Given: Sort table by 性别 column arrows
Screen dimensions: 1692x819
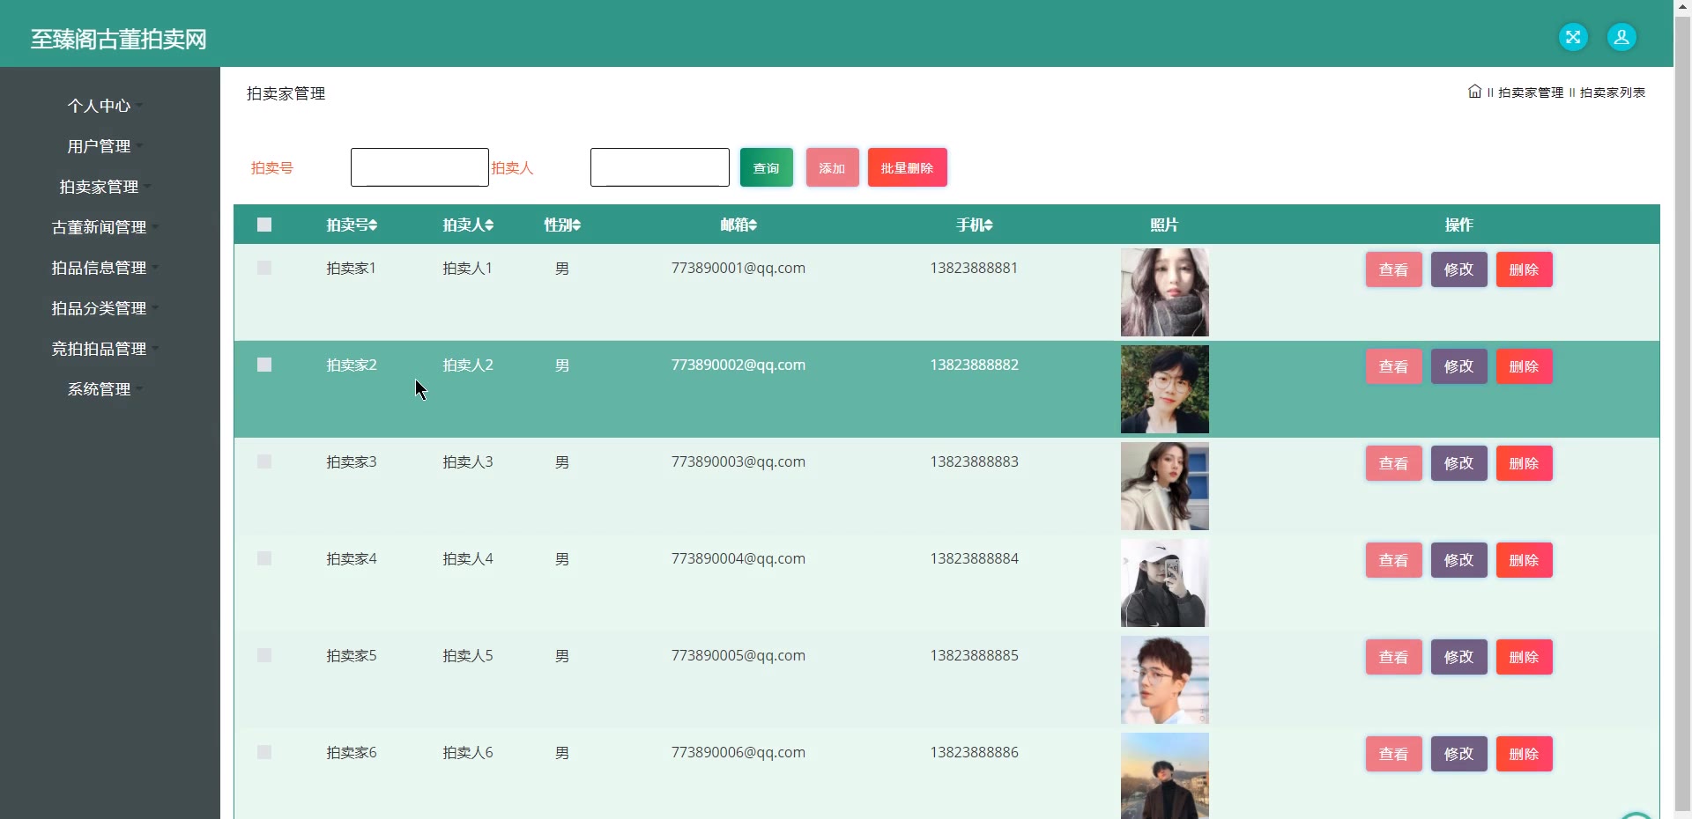Looking at the screenshot, I should (576, 225).
